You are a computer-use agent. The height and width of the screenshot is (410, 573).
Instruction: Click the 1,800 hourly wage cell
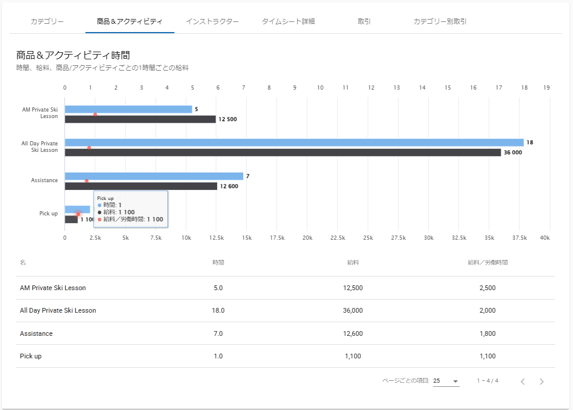click(x=488, y=333)
